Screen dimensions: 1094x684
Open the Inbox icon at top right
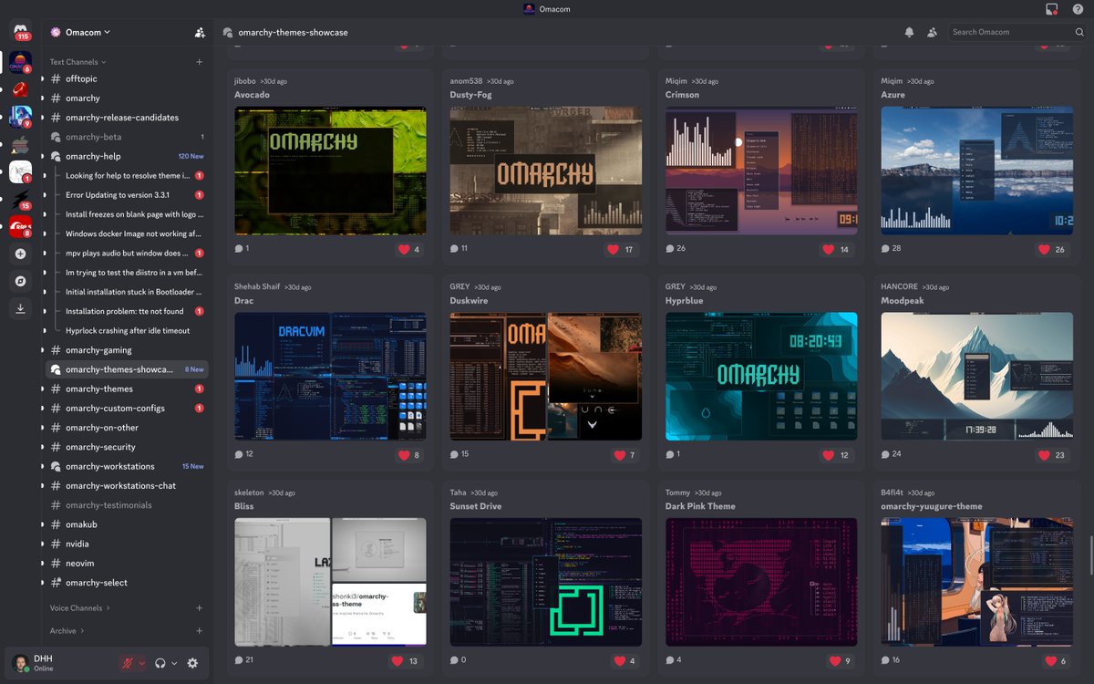point(1051,10)
